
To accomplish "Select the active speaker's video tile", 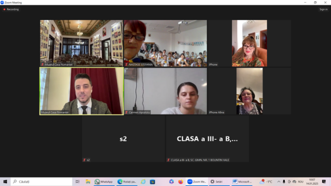I will [x=82, y=91].
